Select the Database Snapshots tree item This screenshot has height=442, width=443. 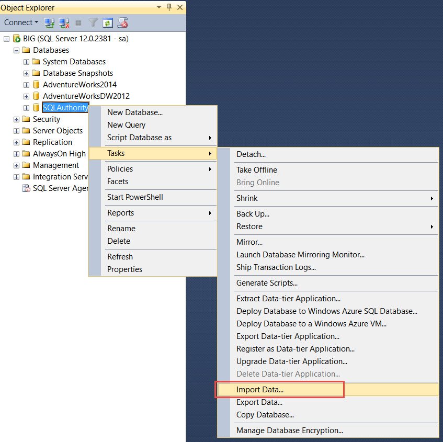[x=78, y=73]
